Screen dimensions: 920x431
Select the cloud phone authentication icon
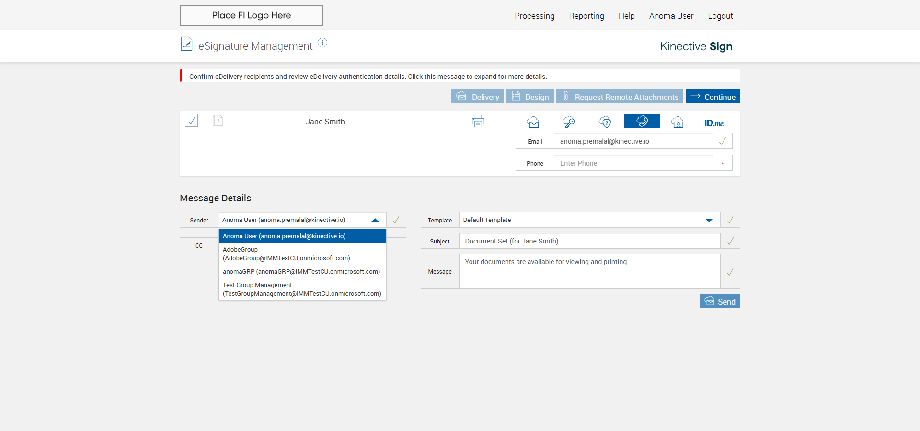pos(642,122)
